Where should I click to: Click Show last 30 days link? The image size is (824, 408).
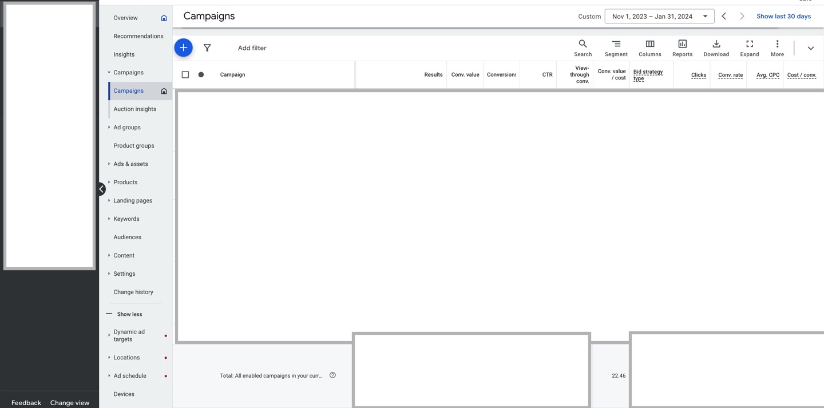(x=783, y=16)
